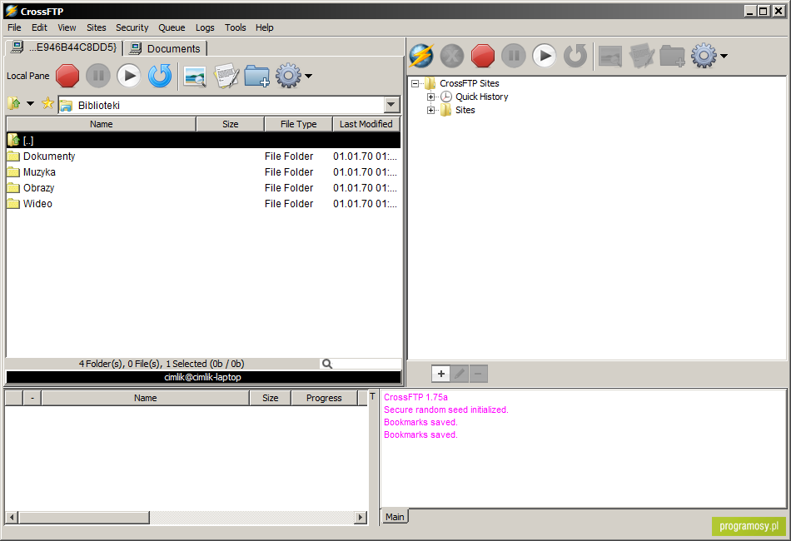Open the remote pane settings gear
Viewport: 791px width, 541px height.
(x=704, y=56)
